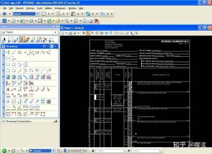212x154 pixels.
Task: Click the Drawing panel header title
Action: pos(11,46)
